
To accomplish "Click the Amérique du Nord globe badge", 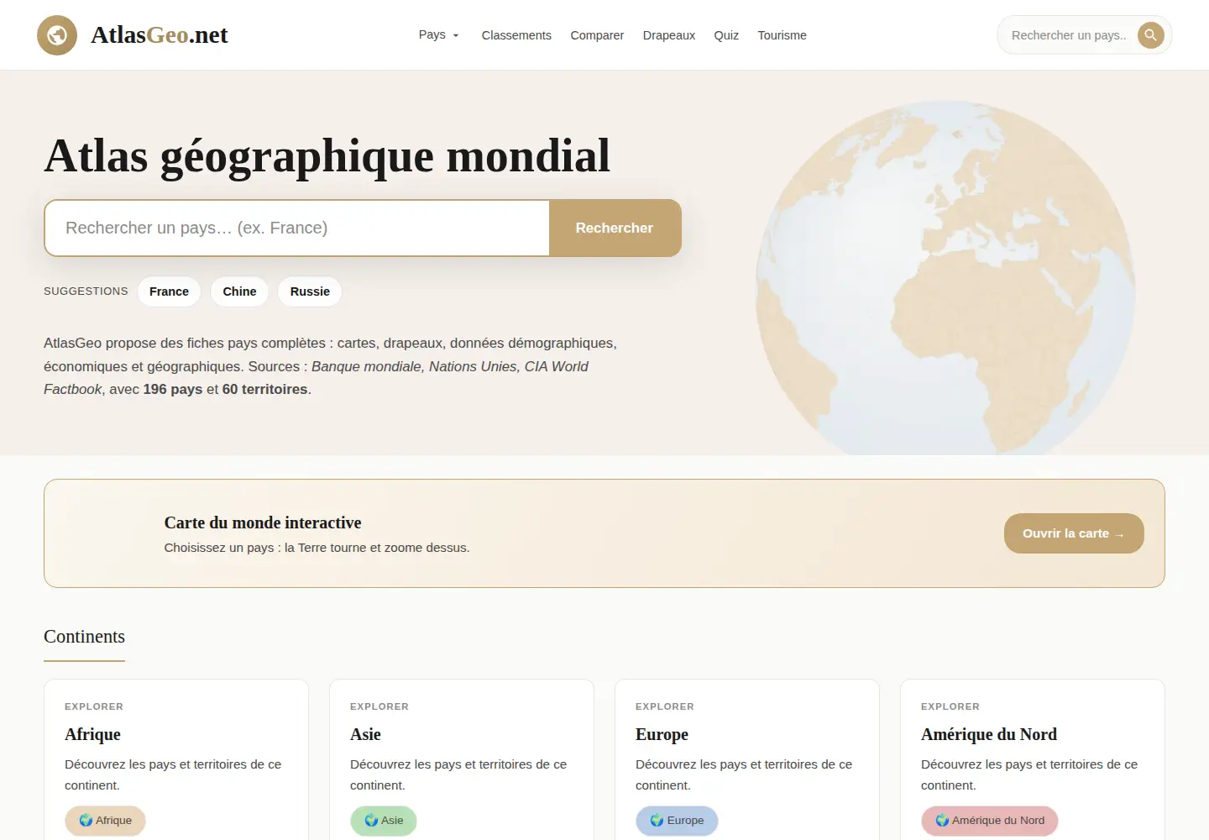I will (x=990, y=821).
